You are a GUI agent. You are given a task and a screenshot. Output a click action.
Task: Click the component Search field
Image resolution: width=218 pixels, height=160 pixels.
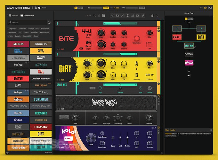tap(27, 22)
